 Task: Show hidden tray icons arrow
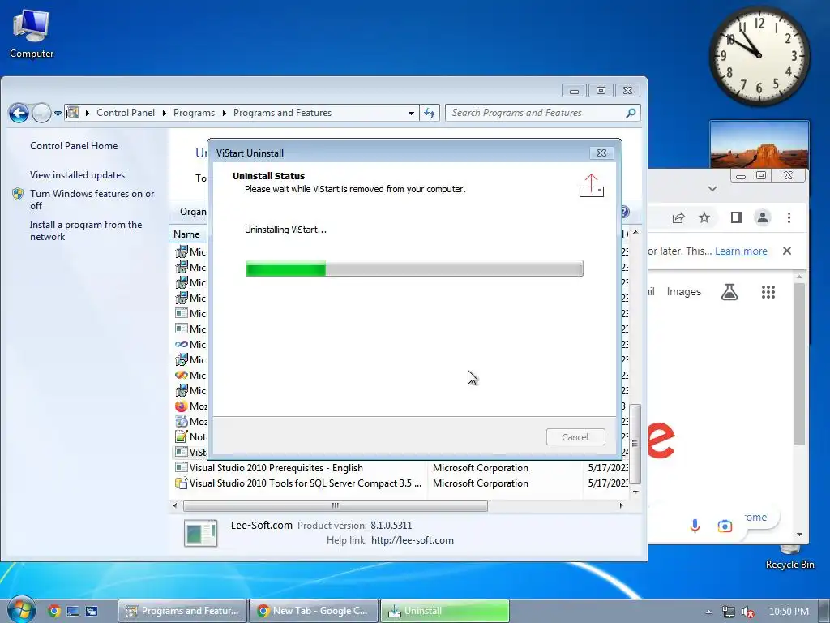708,612
